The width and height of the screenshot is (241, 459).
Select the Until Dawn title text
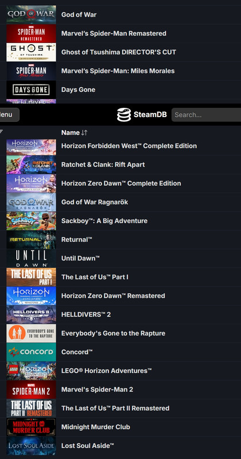click(x=80, y=258)
